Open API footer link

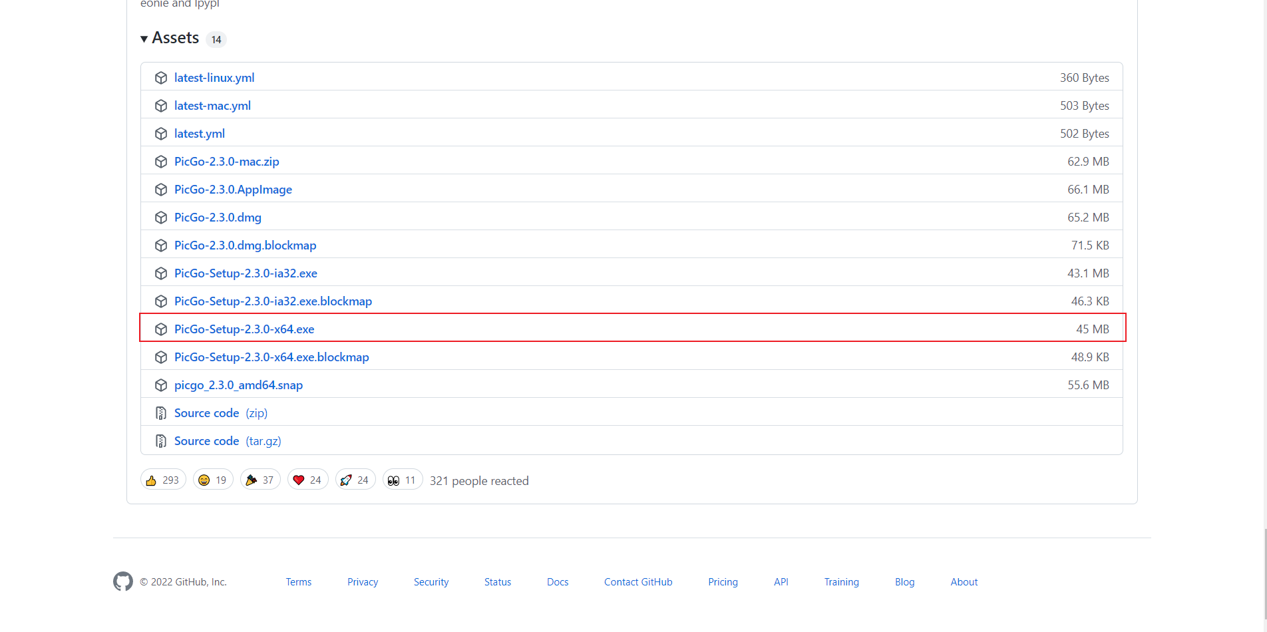781,582
